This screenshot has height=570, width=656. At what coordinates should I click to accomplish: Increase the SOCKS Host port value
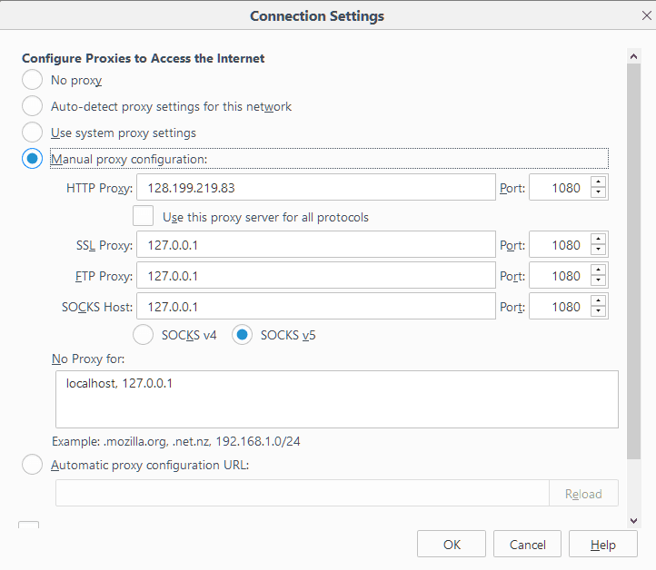pos(598,300)
